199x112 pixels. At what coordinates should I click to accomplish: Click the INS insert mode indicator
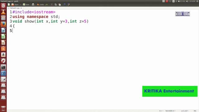[x=195, y=111]
